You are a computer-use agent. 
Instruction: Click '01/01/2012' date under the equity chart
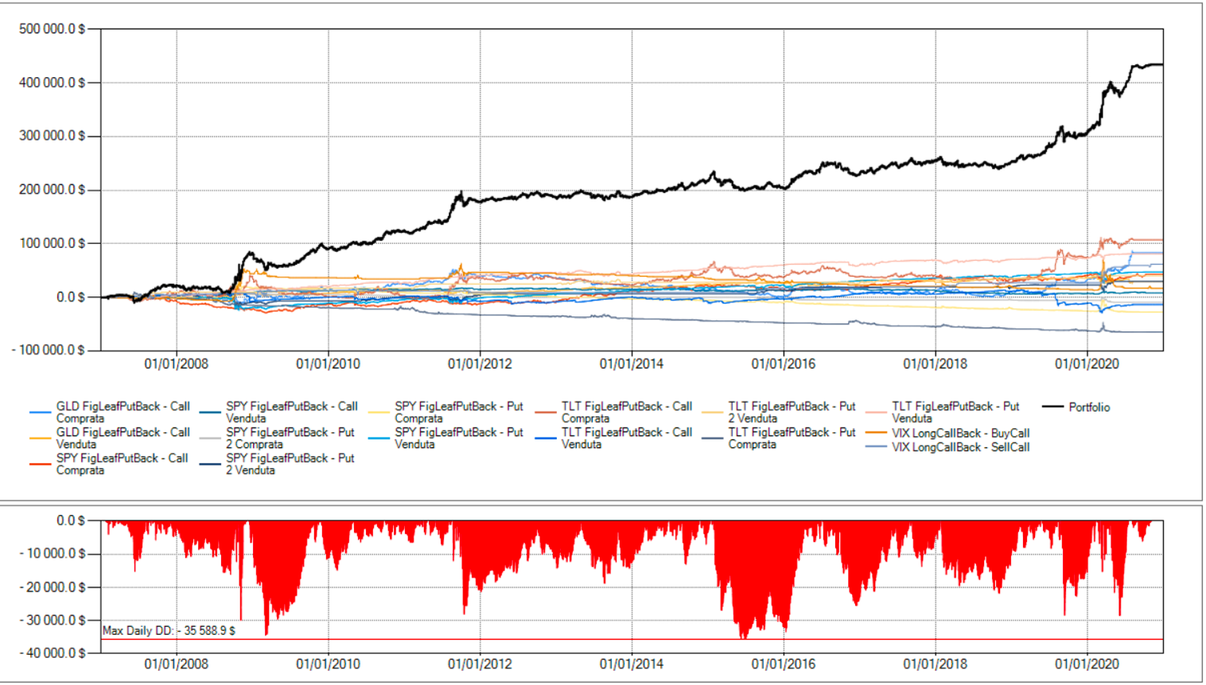pos(480,364)
